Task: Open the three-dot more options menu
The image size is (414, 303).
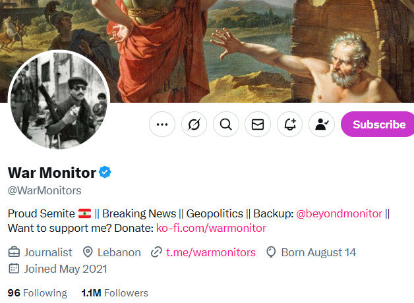Action: coord(162,124)
